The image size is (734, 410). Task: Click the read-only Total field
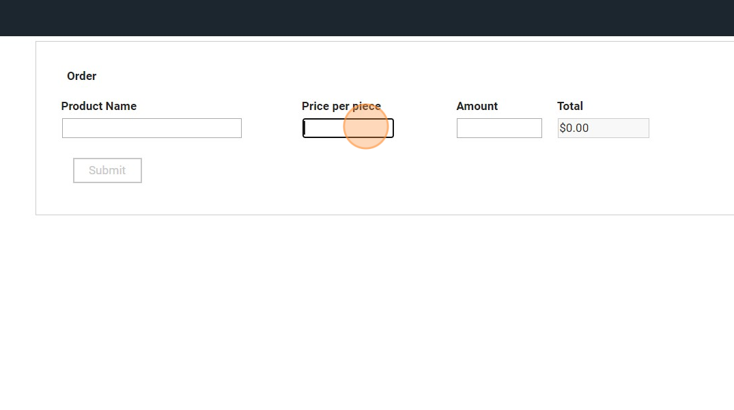[603, 128]
